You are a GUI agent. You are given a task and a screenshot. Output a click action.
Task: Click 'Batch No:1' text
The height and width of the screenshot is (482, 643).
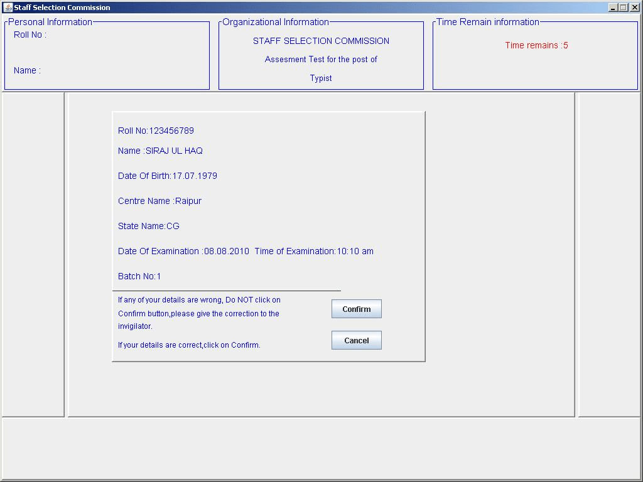click(x=139, y=276)
